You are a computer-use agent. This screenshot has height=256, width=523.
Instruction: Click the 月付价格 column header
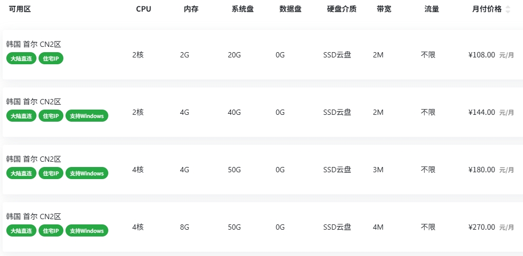[487, 9]
